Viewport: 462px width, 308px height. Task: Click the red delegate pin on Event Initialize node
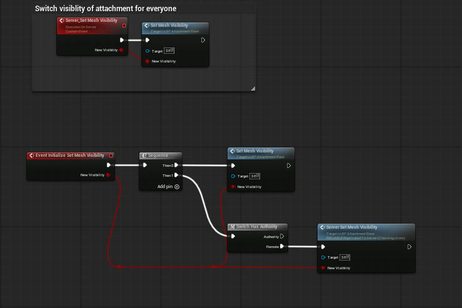111,156
